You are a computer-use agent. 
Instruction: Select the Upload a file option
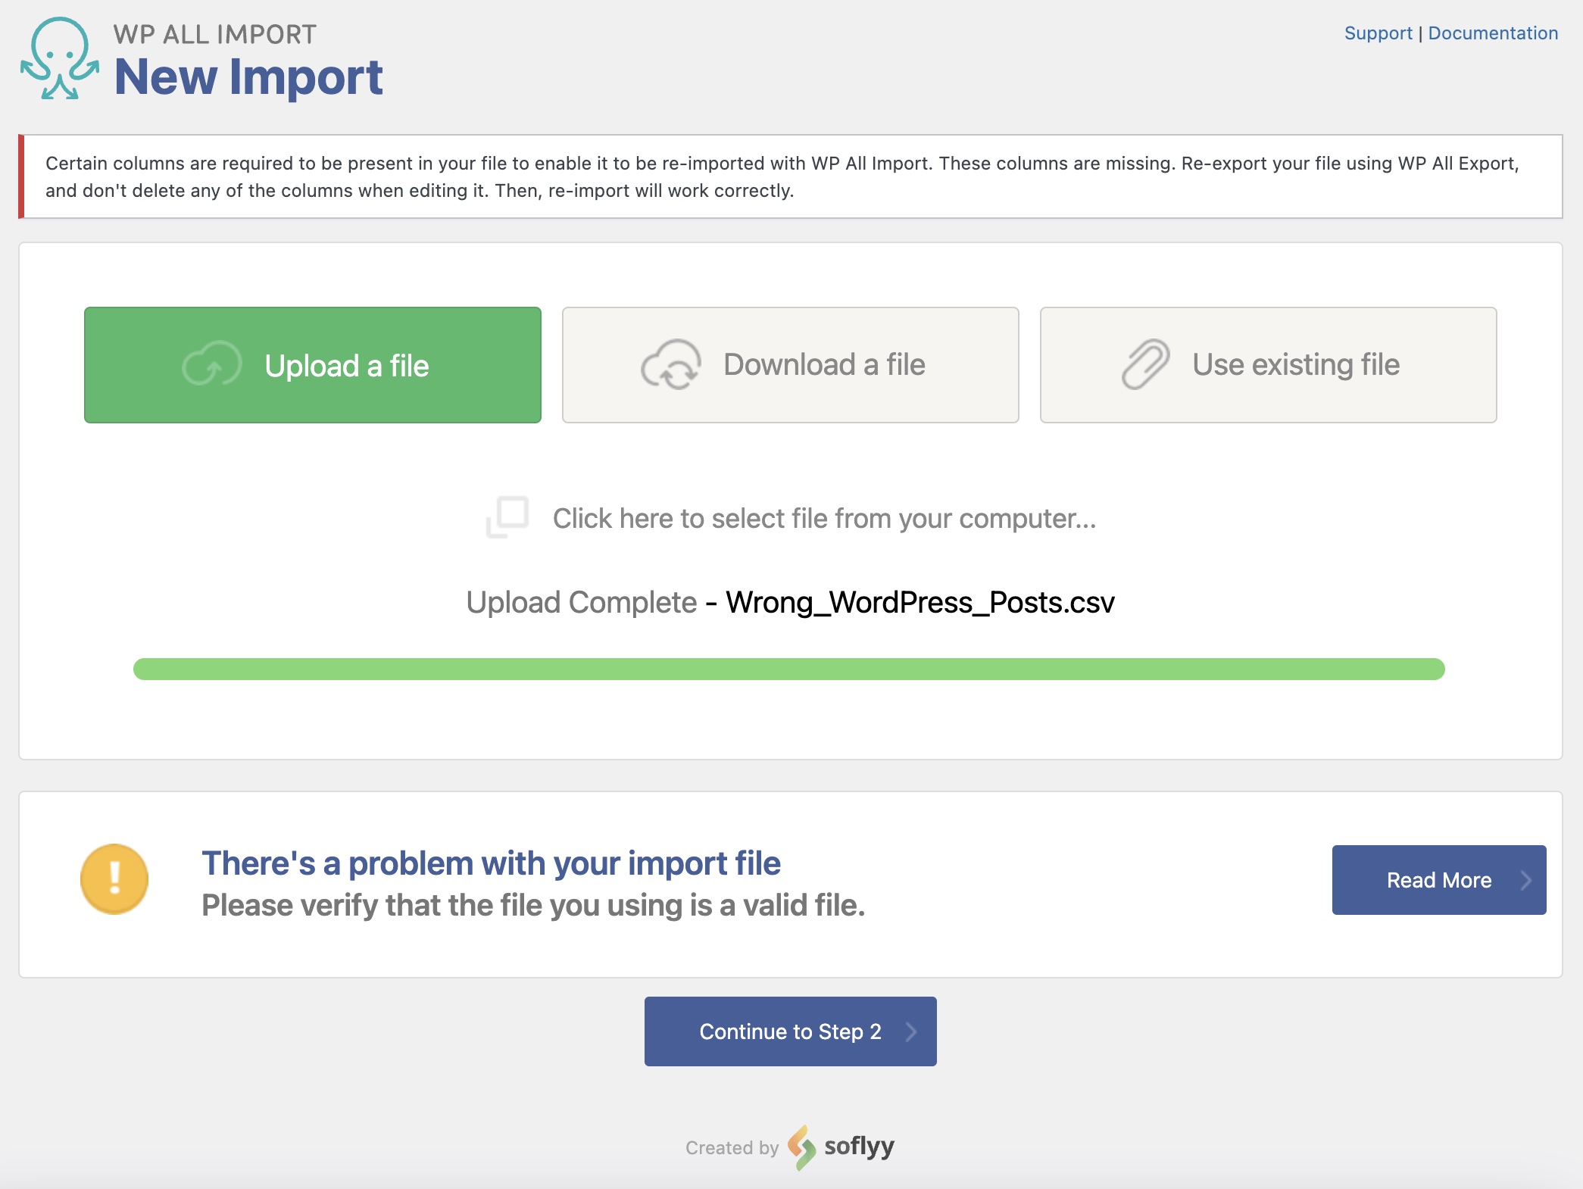(x=345, y=366)
